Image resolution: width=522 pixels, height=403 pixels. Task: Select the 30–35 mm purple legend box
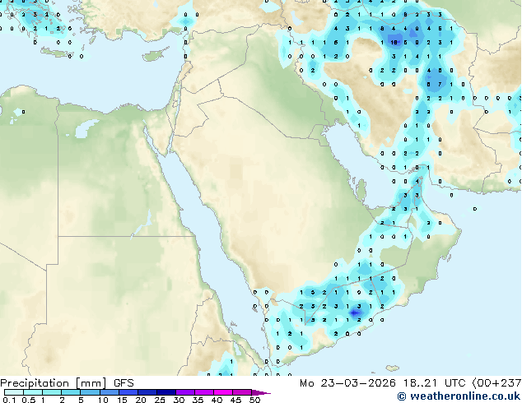pos(184,392)
